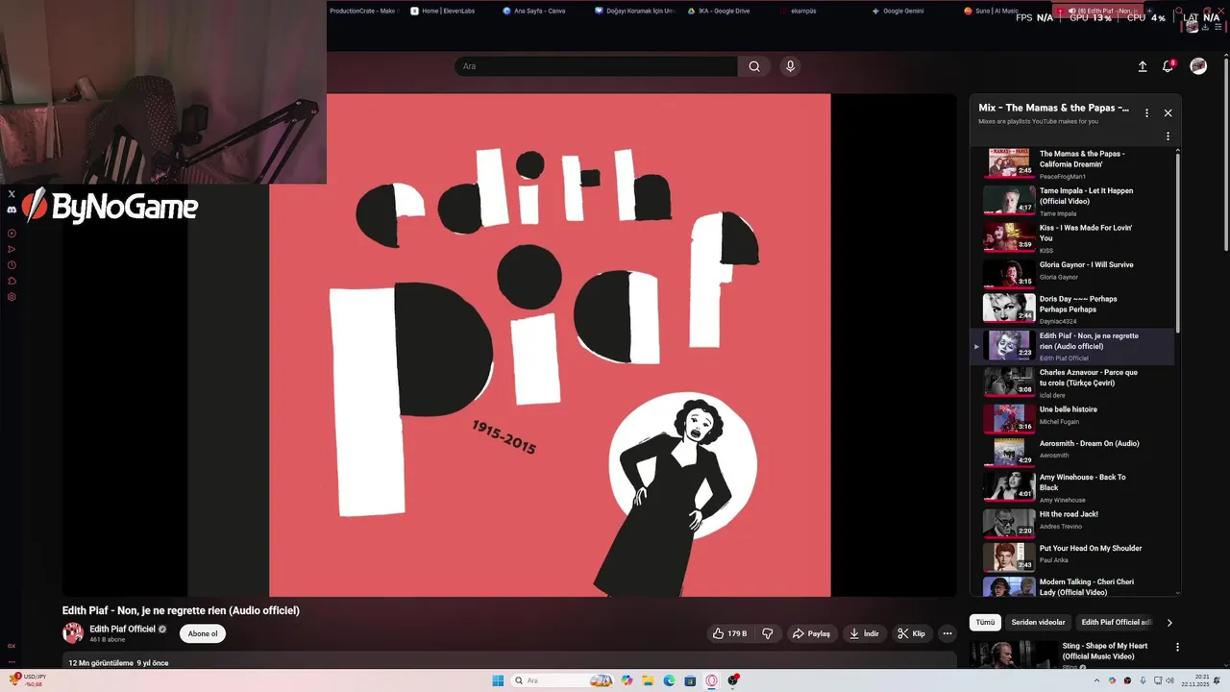Play Une belle histoire by Michel Fugain
Image resolution: width=1230 pixels, height=692 pixels.
[1071, 418]
